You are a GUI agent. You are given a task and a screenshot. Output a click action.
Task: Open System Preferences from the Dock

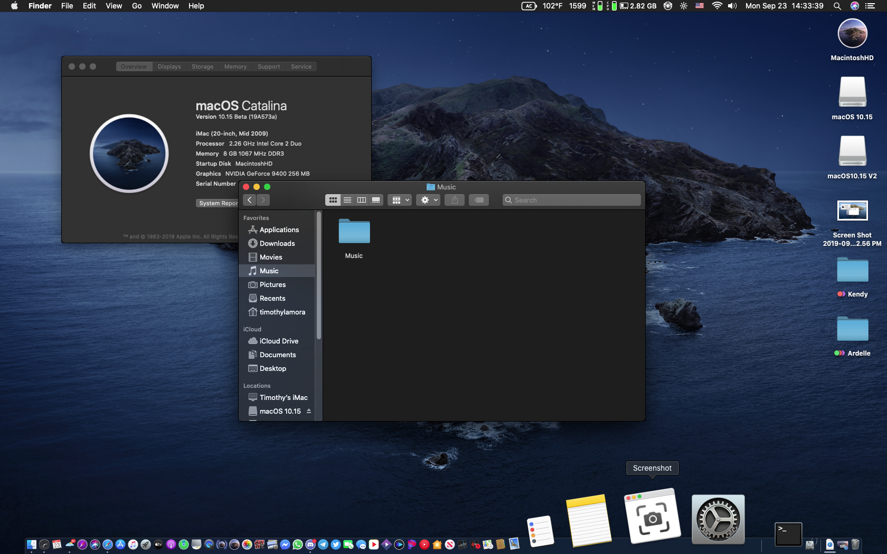(718, 520)
